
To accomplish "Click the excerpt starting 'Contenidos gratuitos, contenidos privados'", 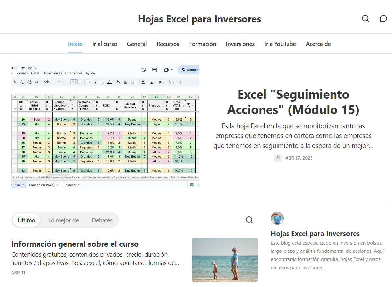I will 95,259.
